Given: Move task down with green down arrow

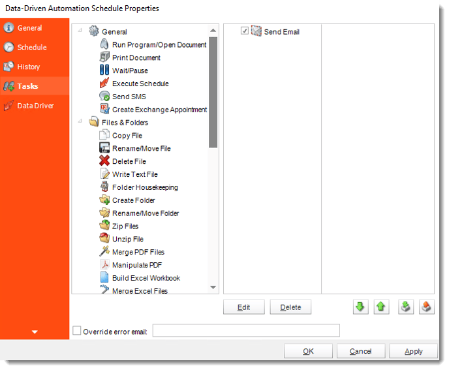Looking at the screenshot, I should point(360,307).
